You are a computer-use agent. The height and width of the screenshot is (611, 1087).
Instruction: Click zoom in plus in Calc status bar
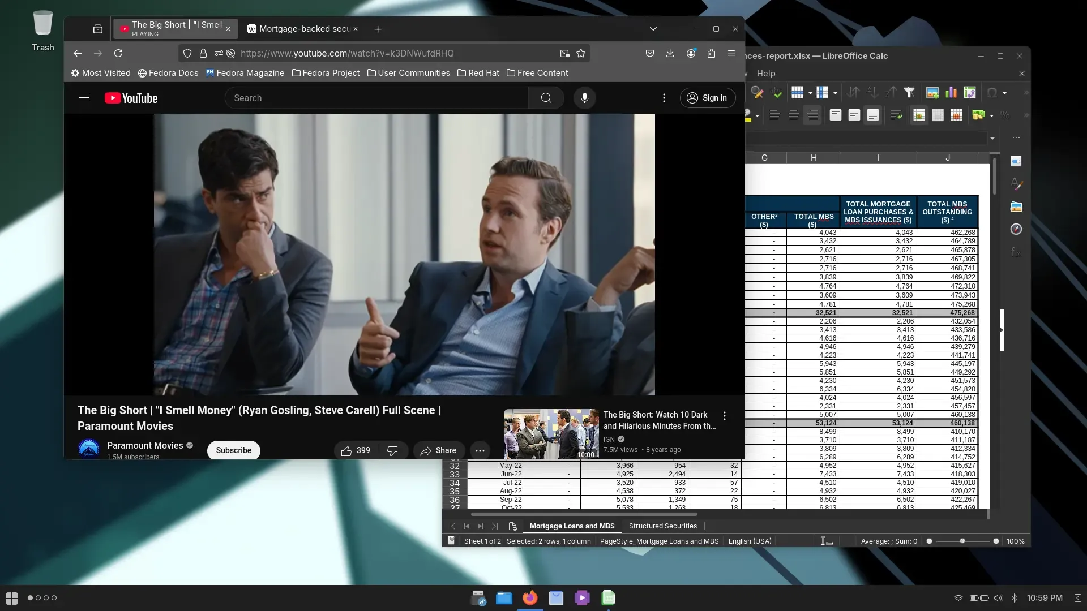click(x=996, y=541)
